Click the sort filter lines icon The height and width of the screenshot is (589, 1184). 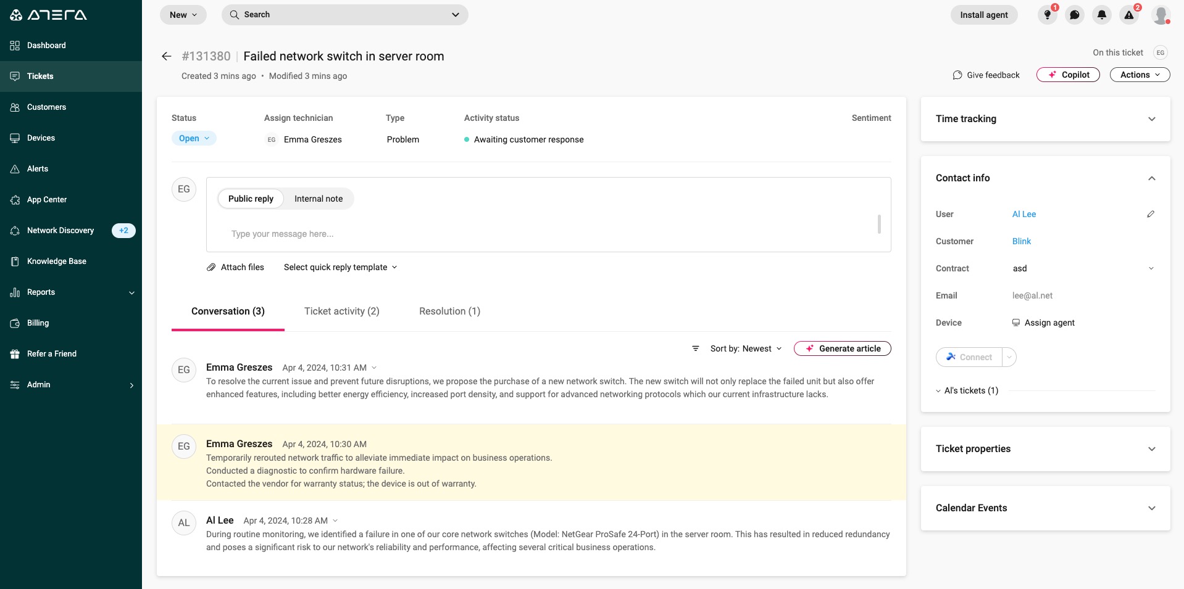click(696, 348)
